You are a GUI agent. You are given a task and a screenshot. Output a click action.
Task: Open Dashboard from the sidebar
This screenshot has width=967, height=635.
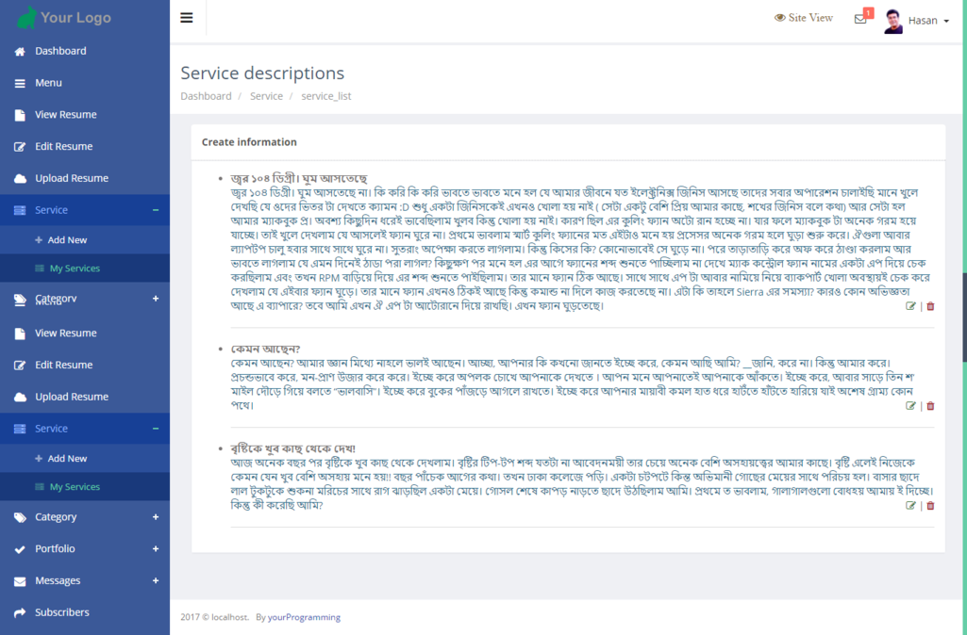60,51
